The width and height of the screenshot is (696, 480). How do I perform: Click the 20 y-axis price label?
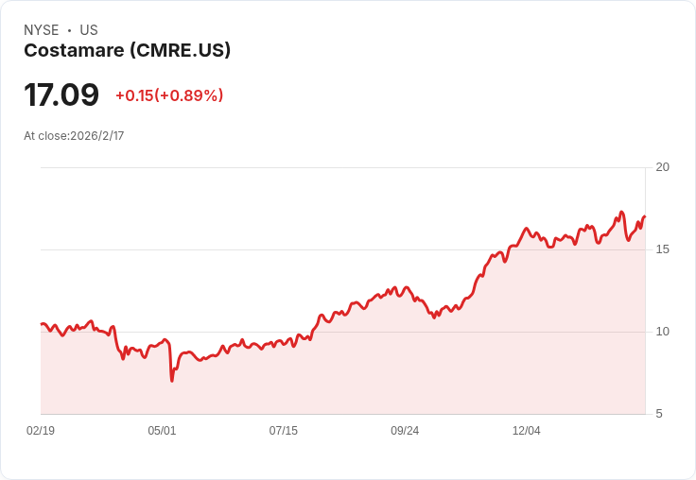663,167
